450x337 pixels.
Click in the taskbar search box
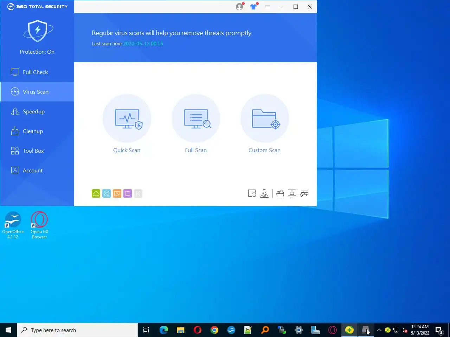click(77, 330)
